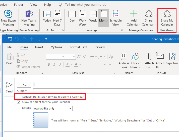This screenshot has width=179, height=137.
Task: Open the Review ribbon tab
Action: click(100, 47)
